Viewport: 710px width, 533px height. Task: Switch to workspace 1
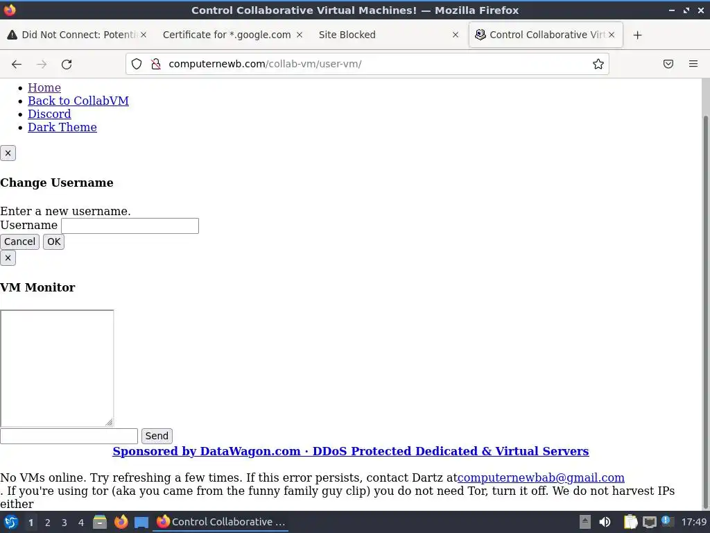click(31, 523)
